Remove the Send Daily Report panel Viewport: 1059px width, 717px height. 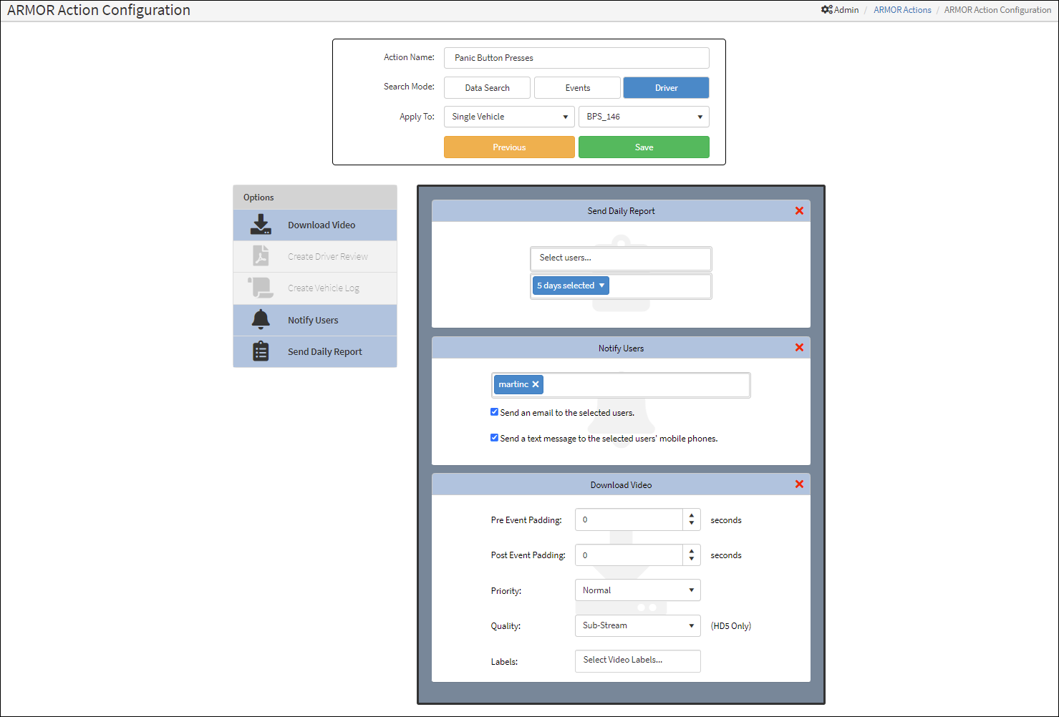tap(799, 211)
